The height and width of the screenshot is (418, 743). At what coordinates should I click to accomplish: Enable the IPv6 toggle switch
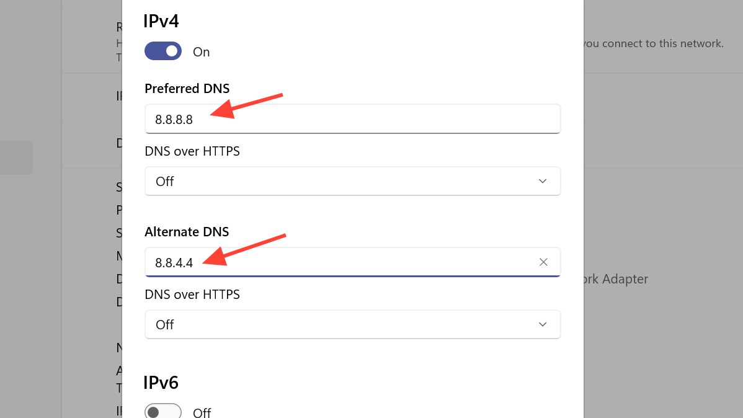[163, 412]
